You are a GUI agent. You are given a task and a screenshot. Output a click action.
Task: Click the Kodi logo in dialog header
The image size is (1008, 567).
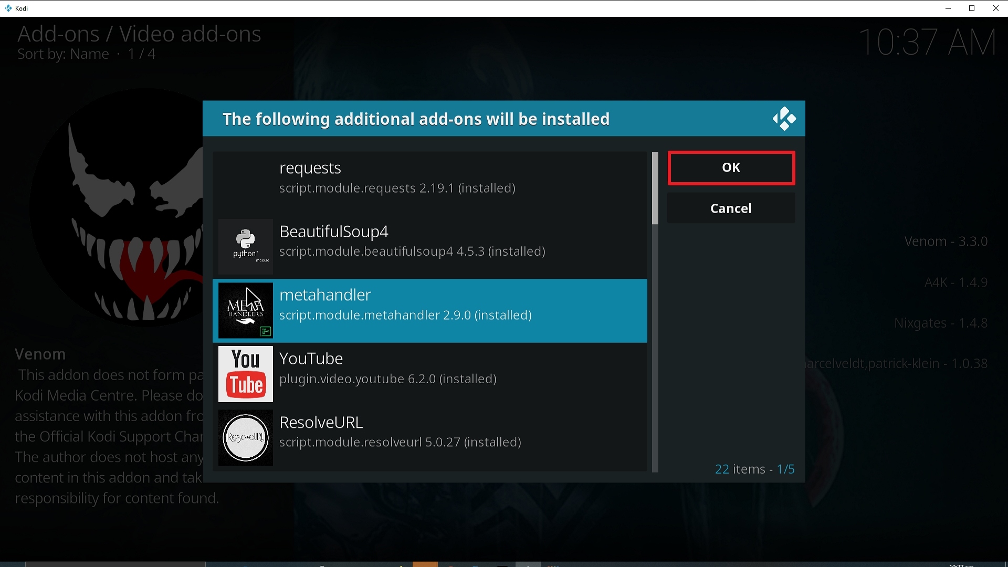[x=784, y=119]
